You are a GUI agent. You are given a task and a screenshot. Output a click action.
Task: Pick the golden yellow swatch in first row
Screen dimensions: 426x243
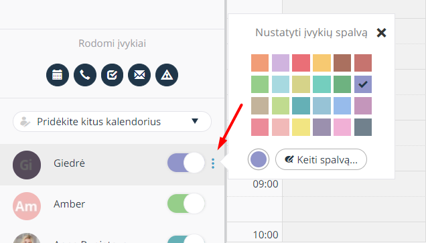(x=322, y=63)
